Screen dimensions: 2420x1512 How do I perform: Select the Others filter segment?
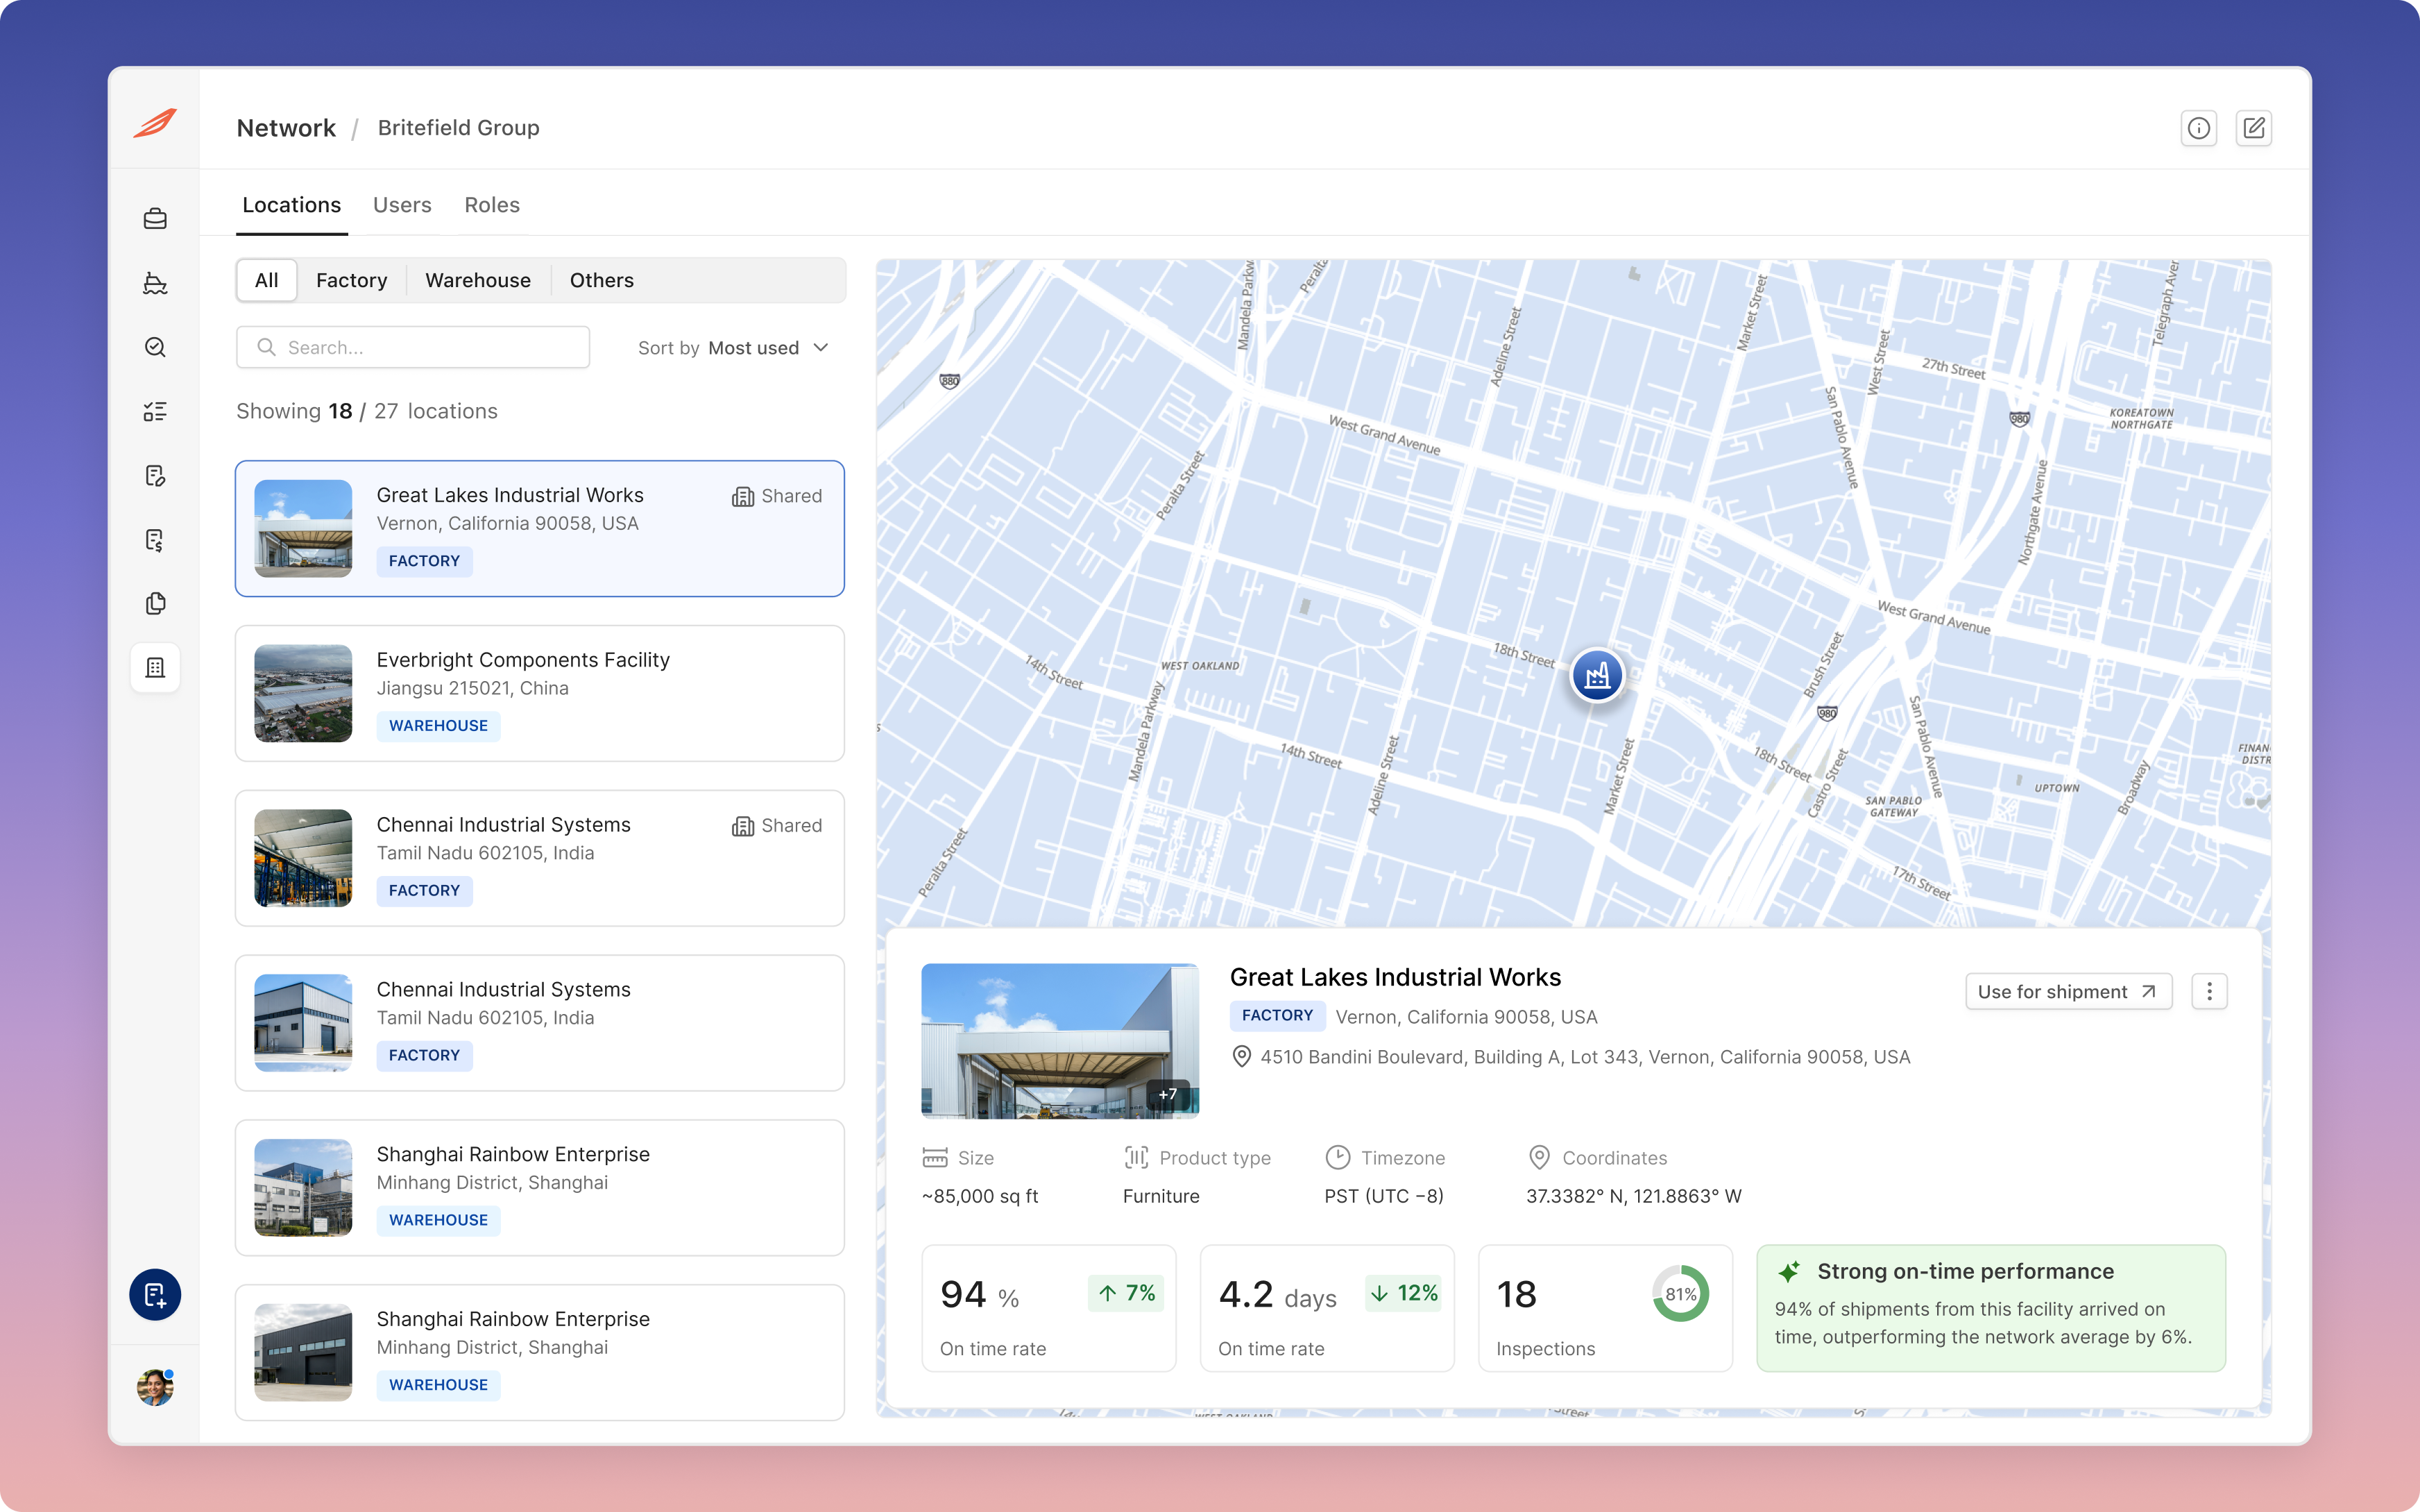pos(602,280)
